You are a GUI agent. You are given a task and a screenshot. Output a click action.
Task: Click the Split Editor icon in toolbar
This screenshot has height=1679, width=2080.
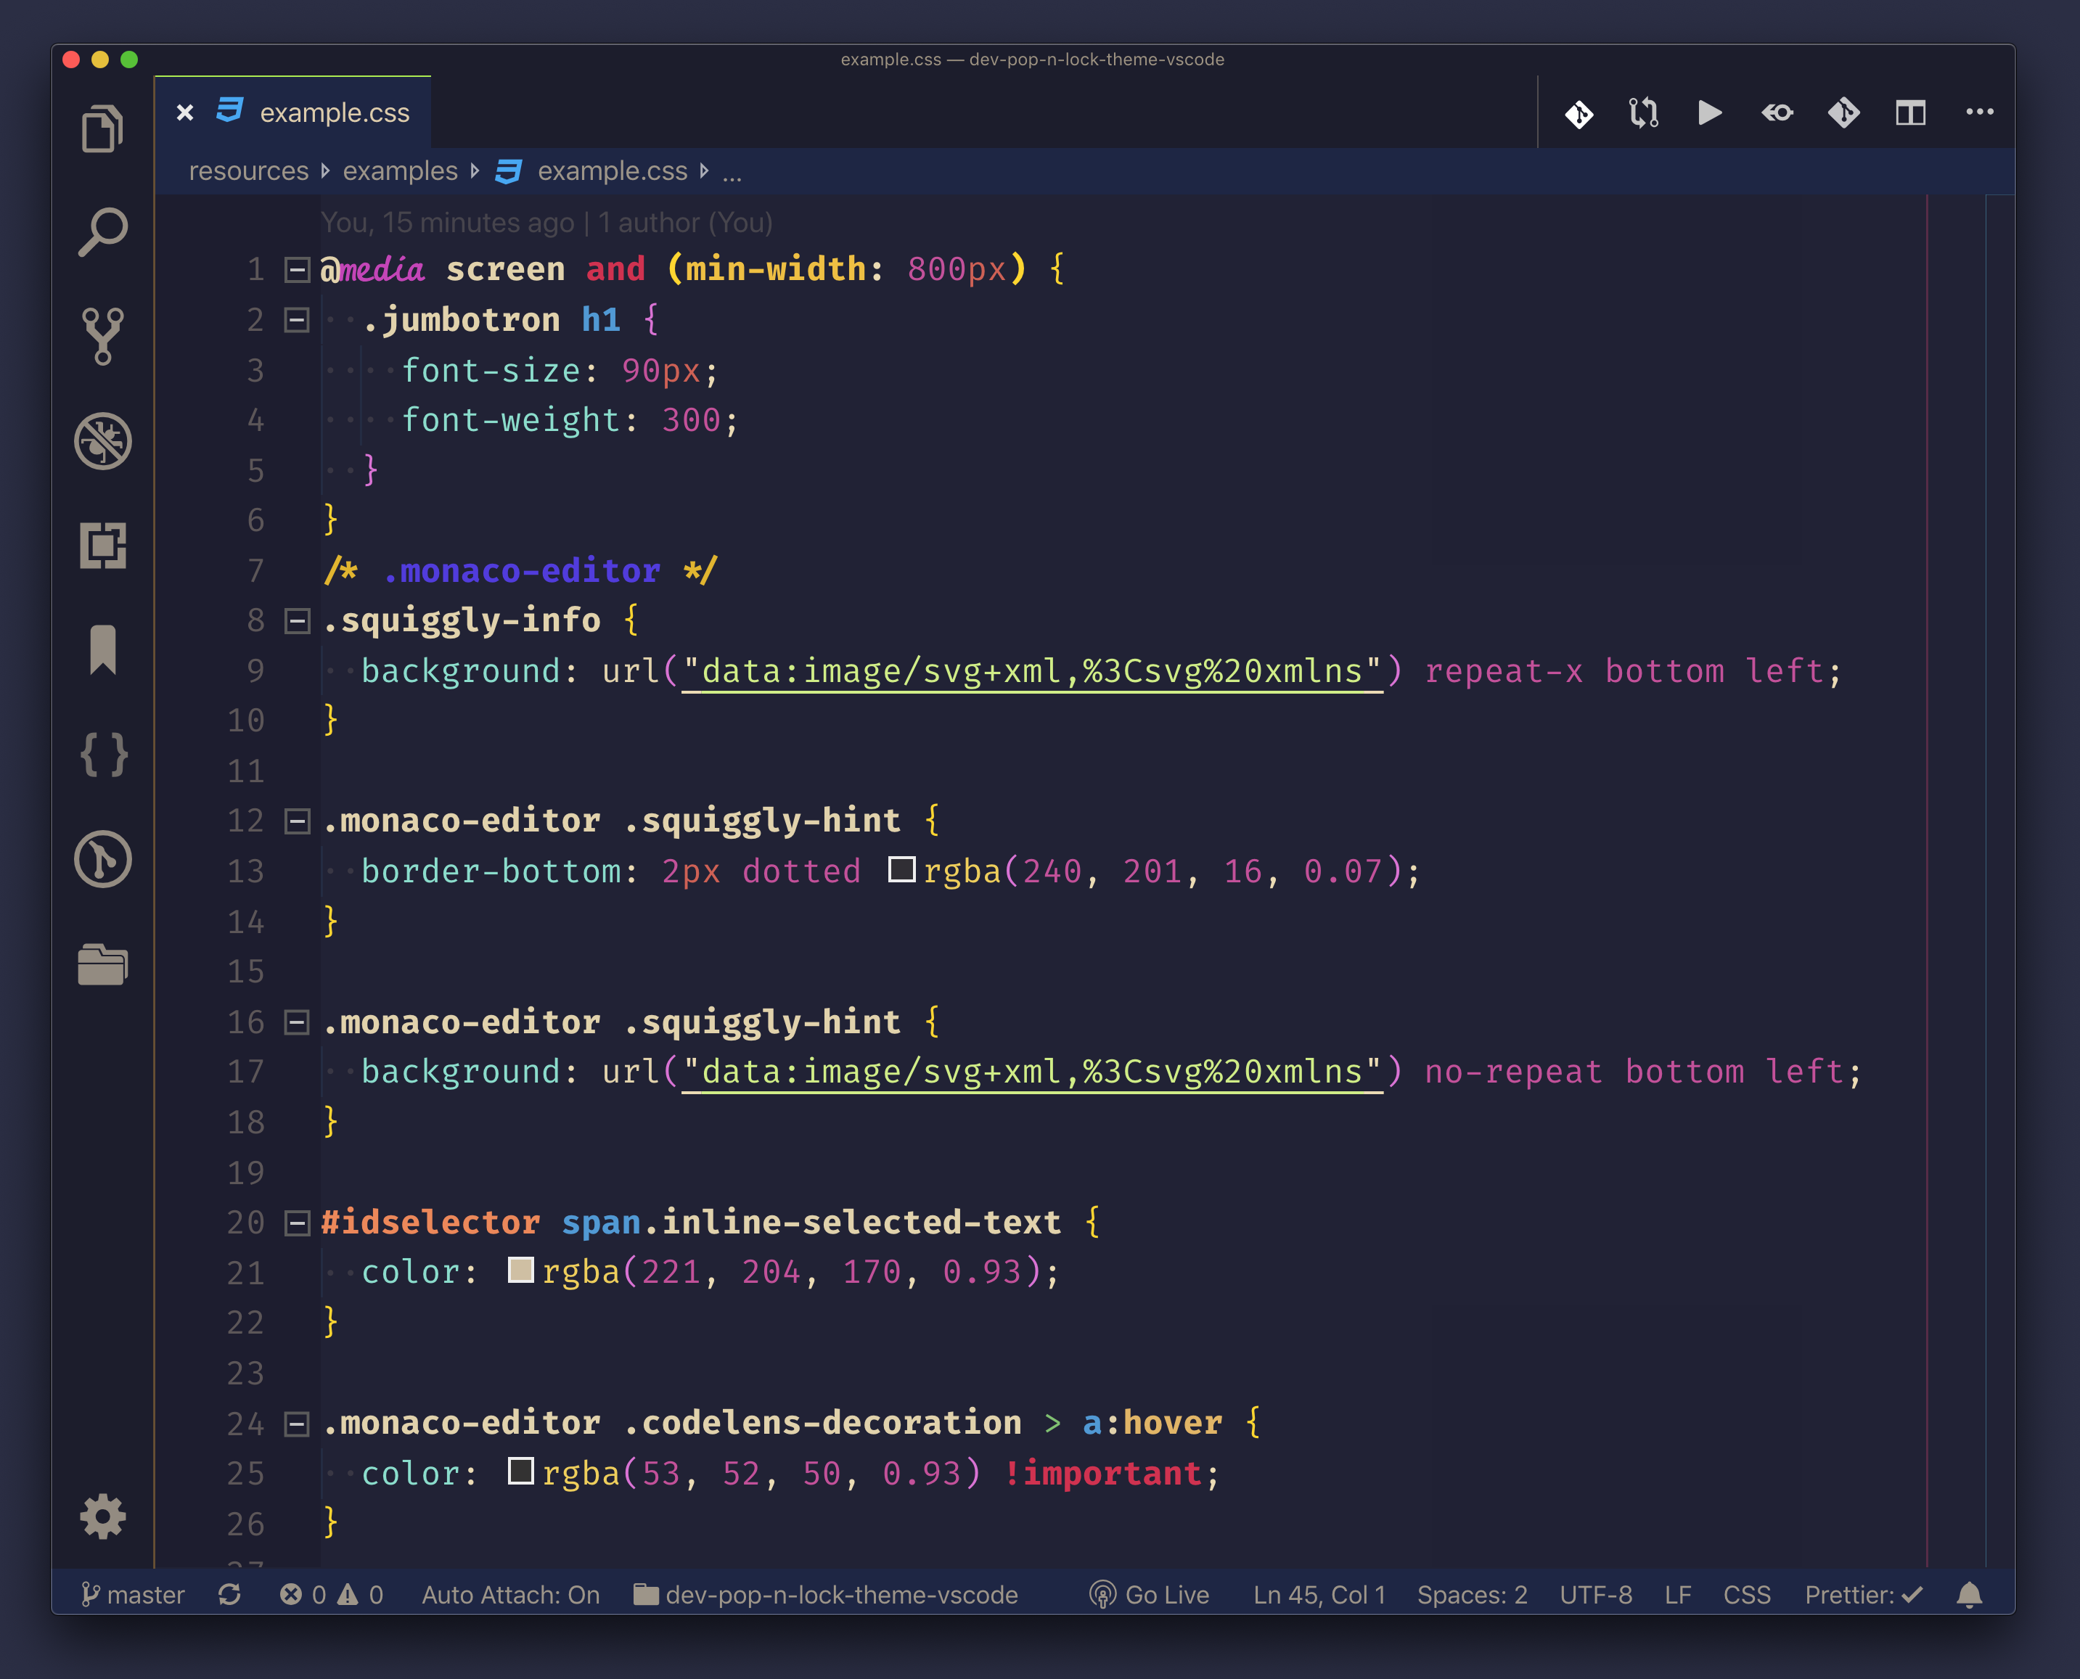pos(1909,113)
